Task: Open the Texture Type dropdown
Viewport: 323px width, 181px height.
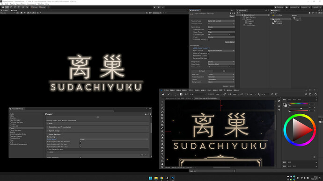Action: point(221,21)
